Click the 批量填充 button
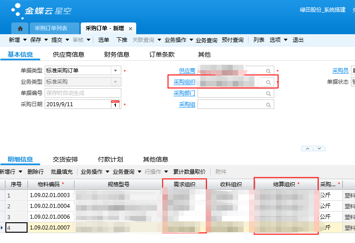The height and width of the screenshot is (243, 355). [62, 172]
